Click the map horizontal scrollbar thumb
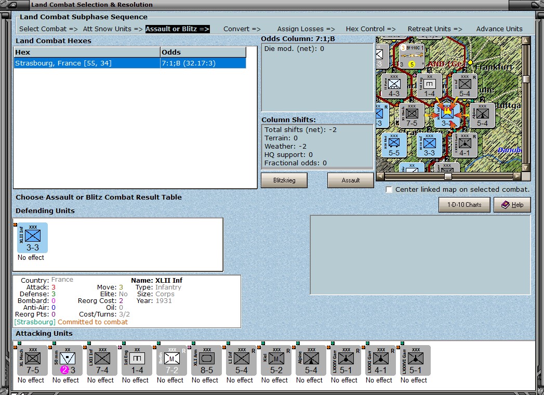The image size is (544, 395). [448, 176]
